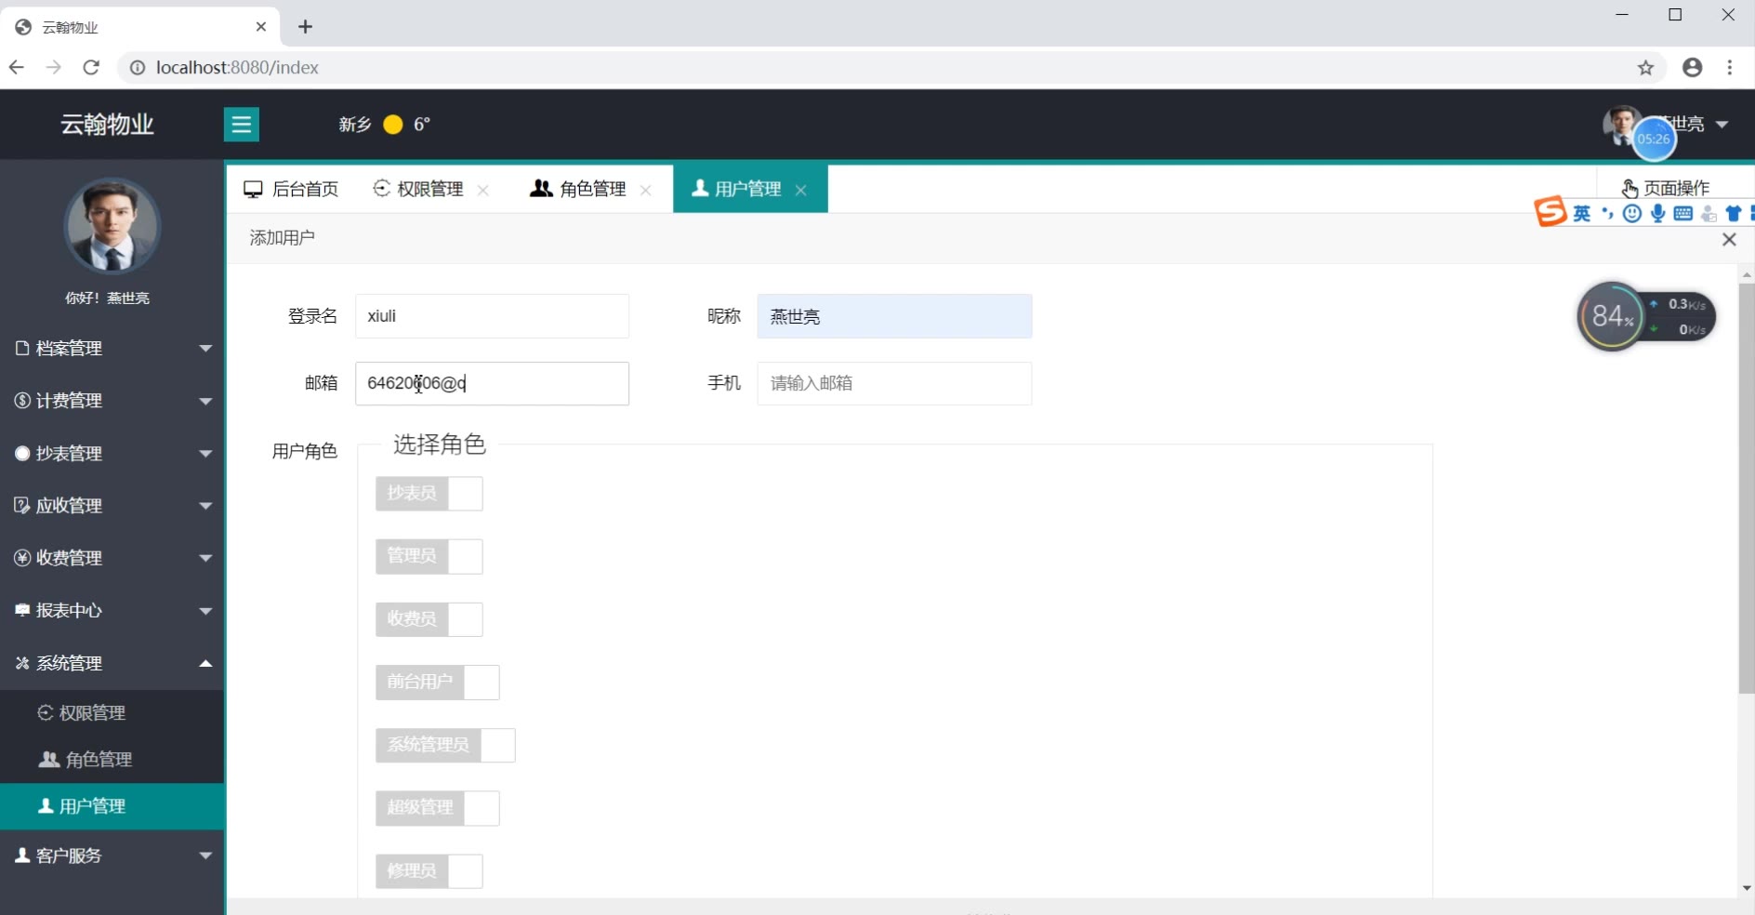Open the IME soft keyboard icon

tap(1682, 214)
